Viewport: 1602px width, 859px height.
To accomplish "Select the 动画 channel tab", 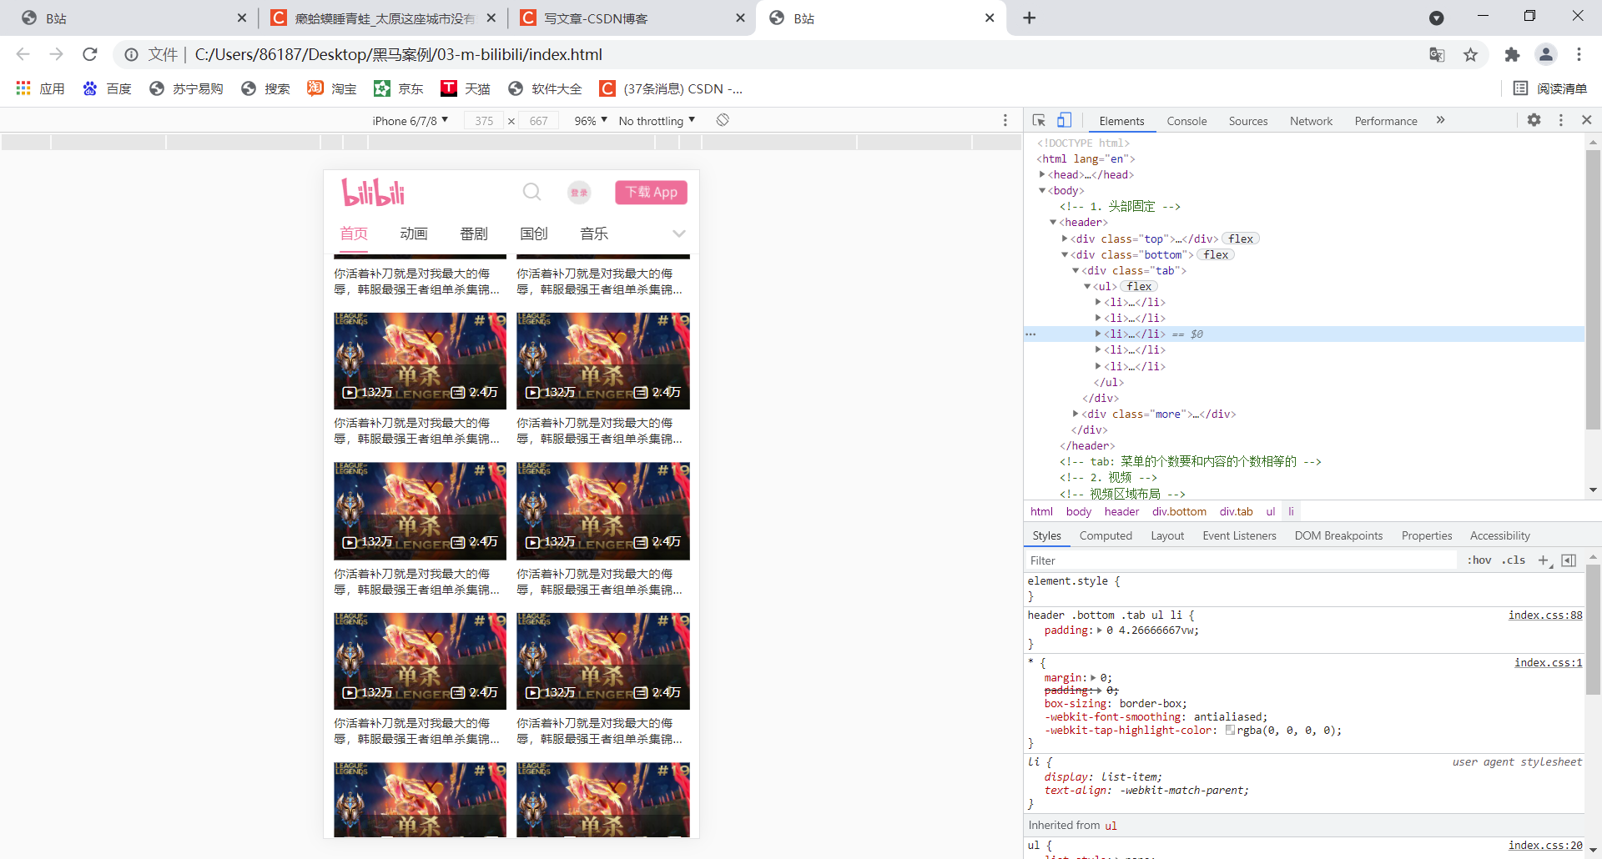I will pos(414,234).
